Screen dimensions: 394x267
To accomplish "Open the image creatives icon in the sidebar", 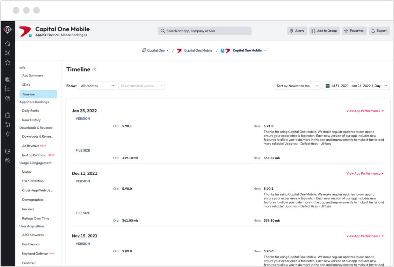I will [x=8, y=151].
